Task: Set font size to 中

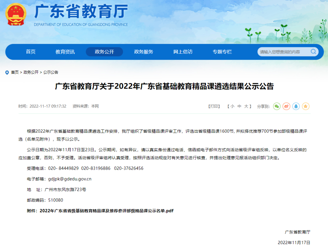Action: point(239,106)
